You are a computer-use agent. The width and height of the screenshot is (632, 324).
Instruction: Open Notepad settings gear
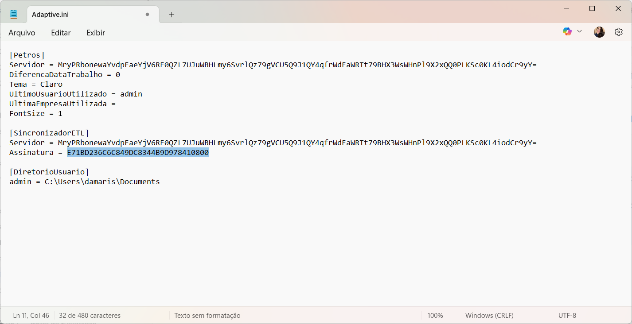(619, 32)
